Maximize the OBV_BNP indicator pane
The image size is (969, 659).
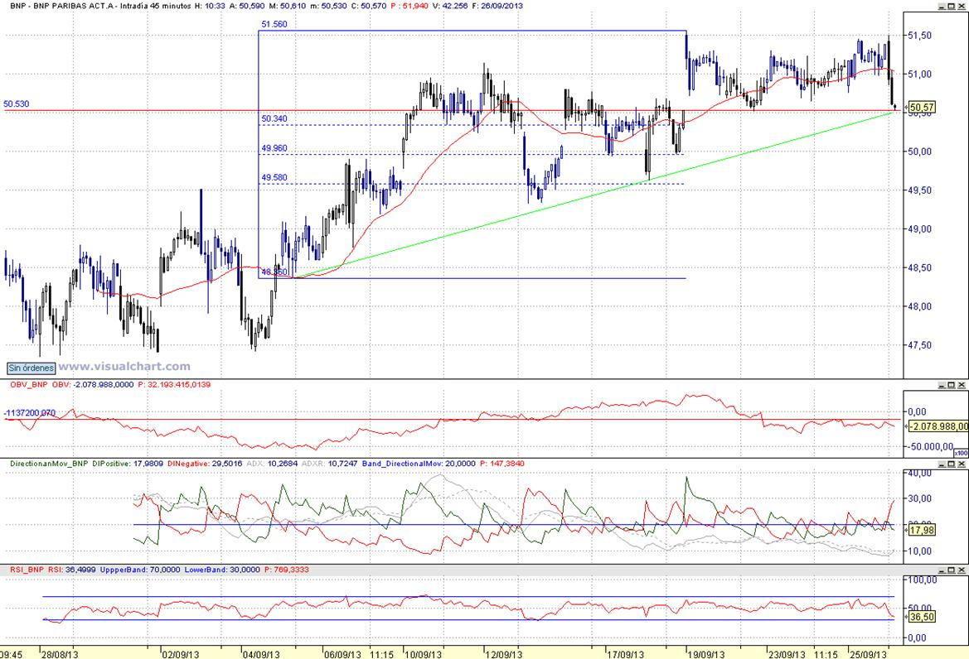point(951,385)
